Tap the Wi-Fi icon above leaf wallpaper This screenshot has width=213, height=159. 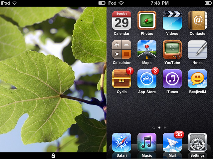[15, 3]
